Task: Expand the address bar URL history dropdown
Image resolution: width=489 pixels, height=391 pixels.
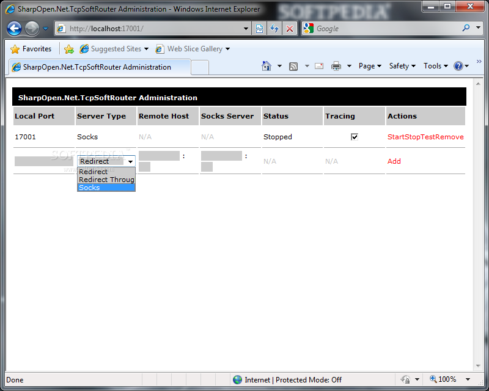Action: coord(246,29)
